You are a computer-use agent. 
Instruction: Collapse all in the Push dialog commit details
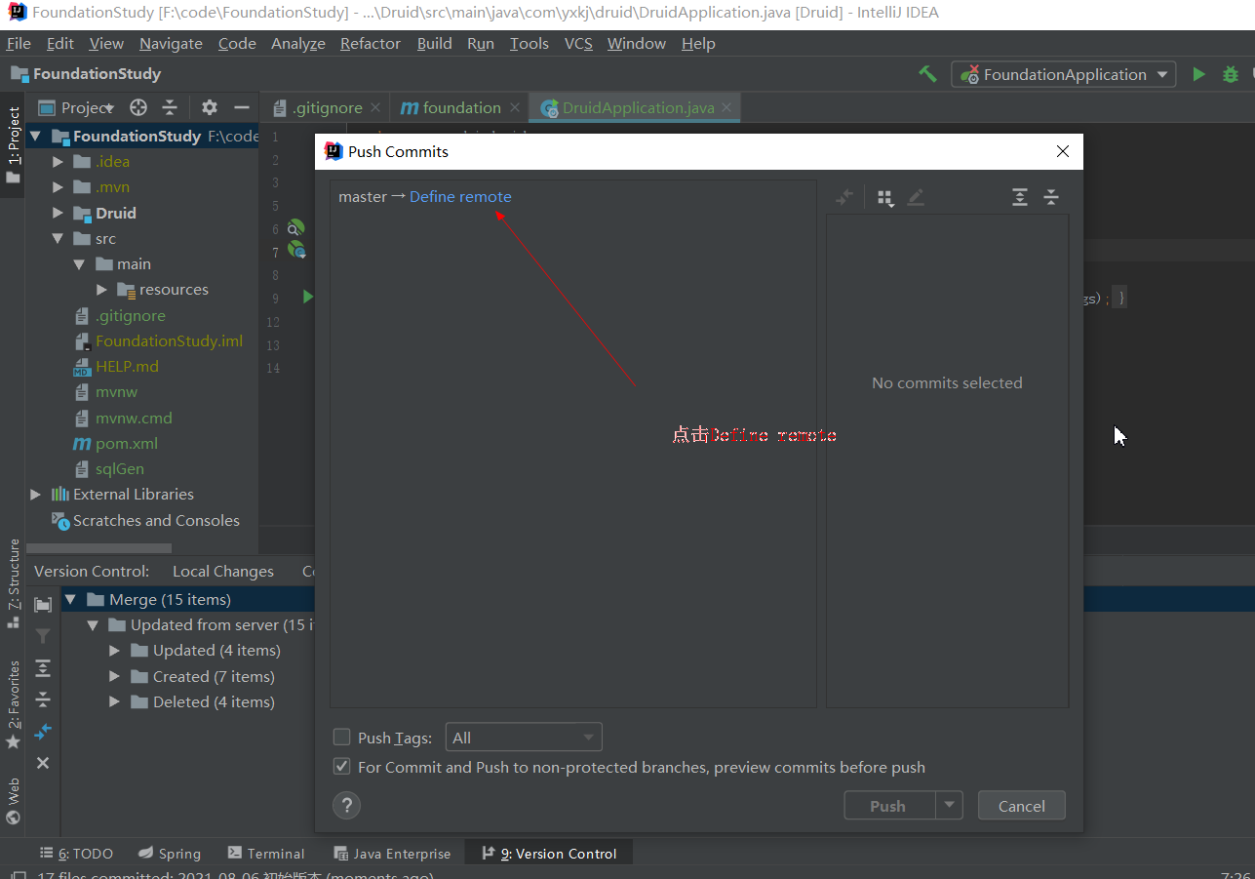pos(1051,197)
